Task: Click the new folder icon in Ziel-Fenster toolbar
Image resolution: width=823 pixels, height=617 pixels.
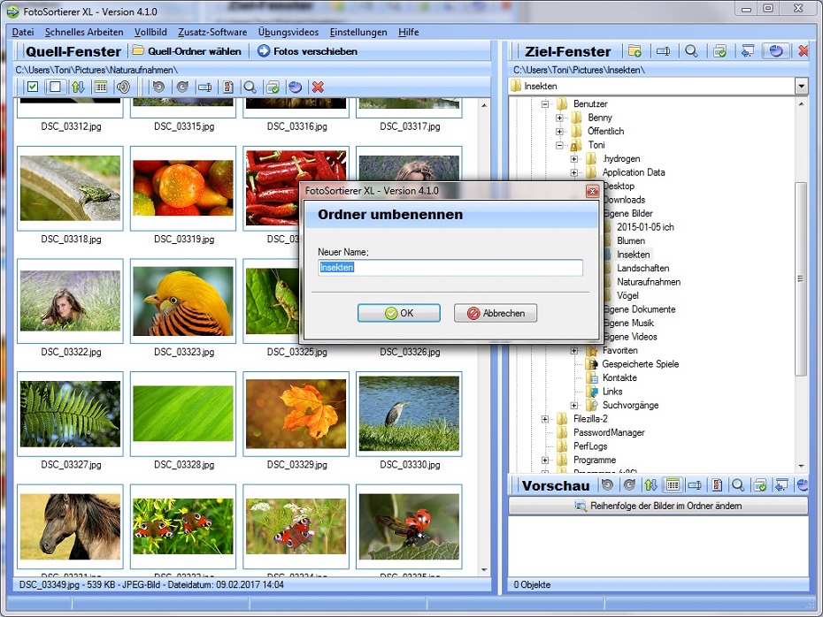Action: point(635,51)
